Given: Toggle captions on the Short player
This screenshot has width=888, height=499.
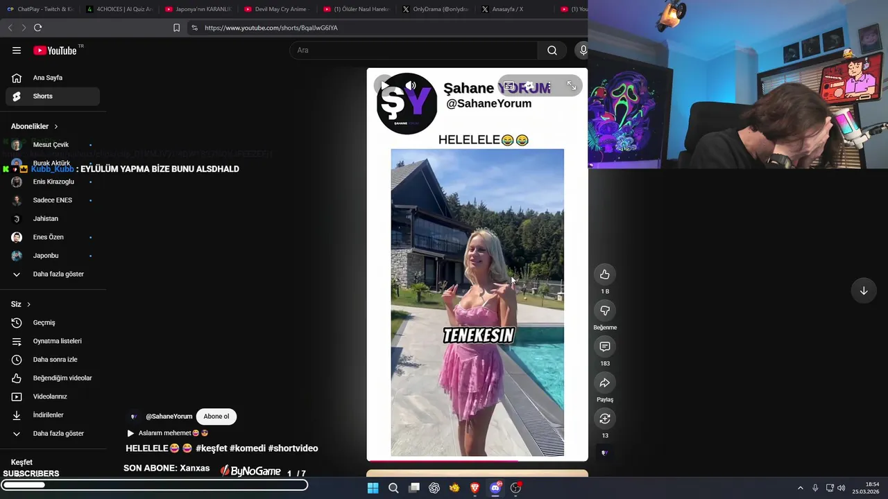Looking at the screenshot, I should point(509,86).
